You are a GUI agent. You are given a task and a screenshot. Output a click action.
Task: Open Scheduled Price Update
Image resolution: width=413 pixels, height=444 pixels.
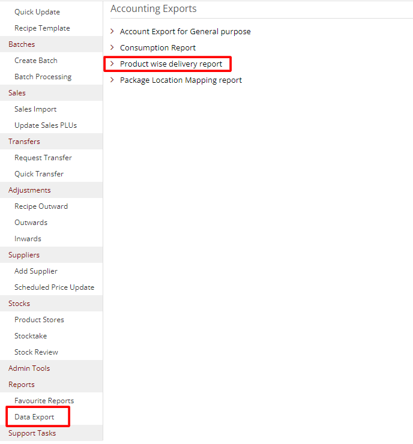point(54,287)
